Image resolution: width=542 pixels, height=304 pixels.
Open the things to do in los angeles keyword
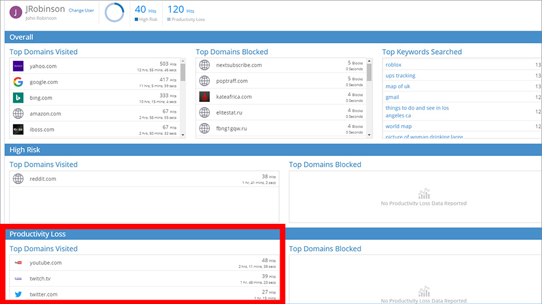pyautogui.click(x=417, y=111)
